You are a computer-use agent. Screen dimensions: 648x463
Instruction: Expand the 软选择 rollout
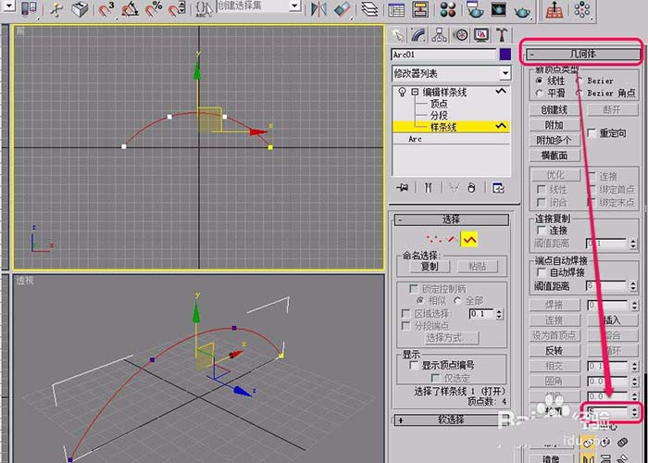[451, 419]
